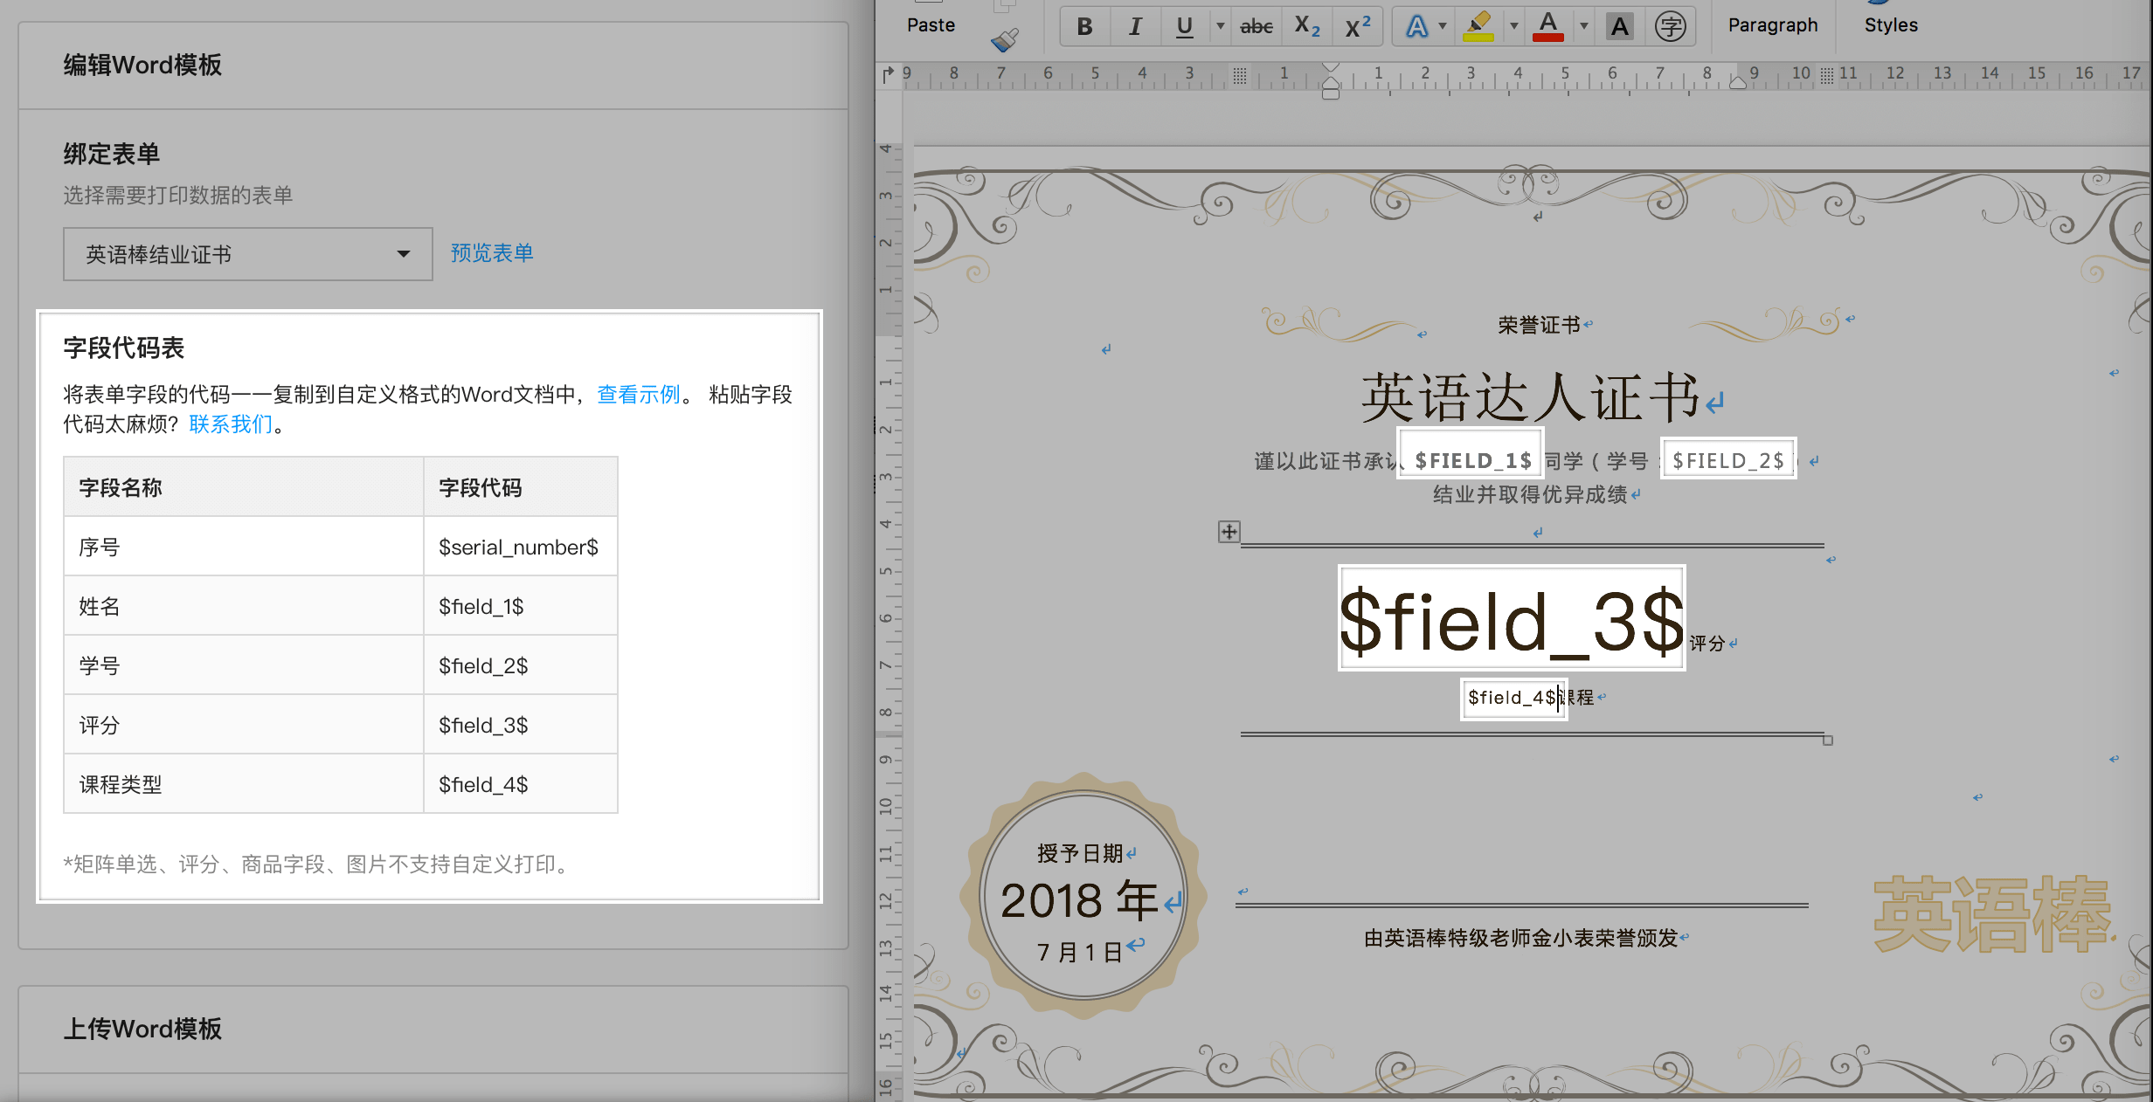Open the 查看示例 link

(638, 395)
